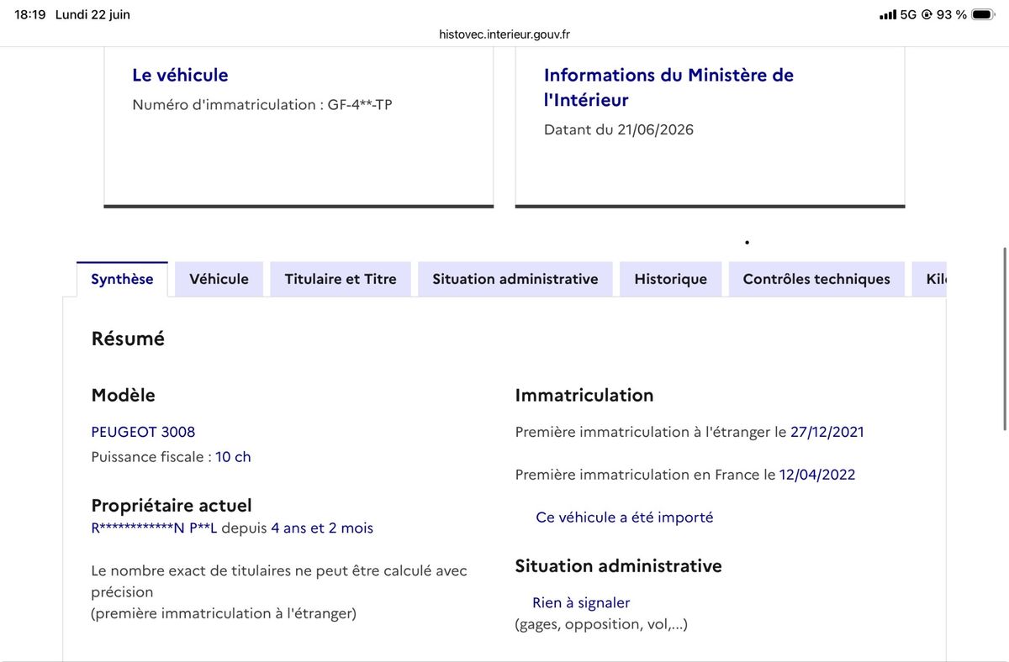
Task: Switch to the Véhicule tab
Action: [219, 279]
